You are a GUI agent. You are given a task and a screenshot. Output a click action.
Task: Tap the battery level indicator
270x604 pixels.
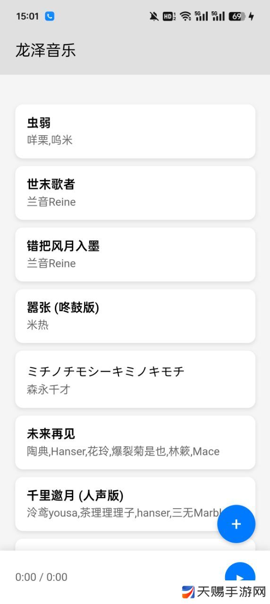click(237, 17)
